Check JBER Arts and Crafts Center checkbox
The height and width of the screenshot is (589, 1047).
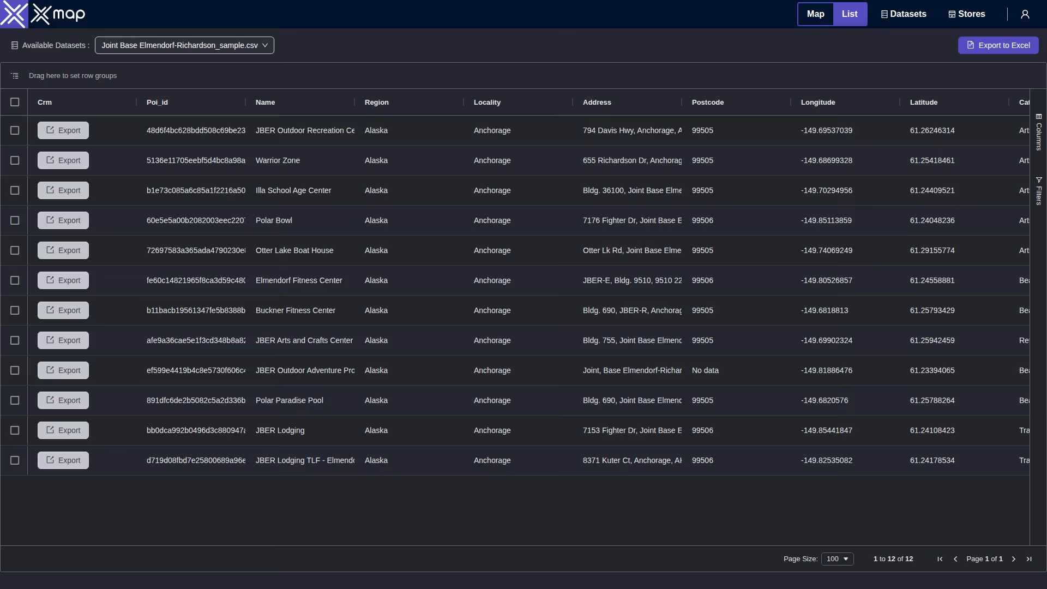[x=15, y=340]
